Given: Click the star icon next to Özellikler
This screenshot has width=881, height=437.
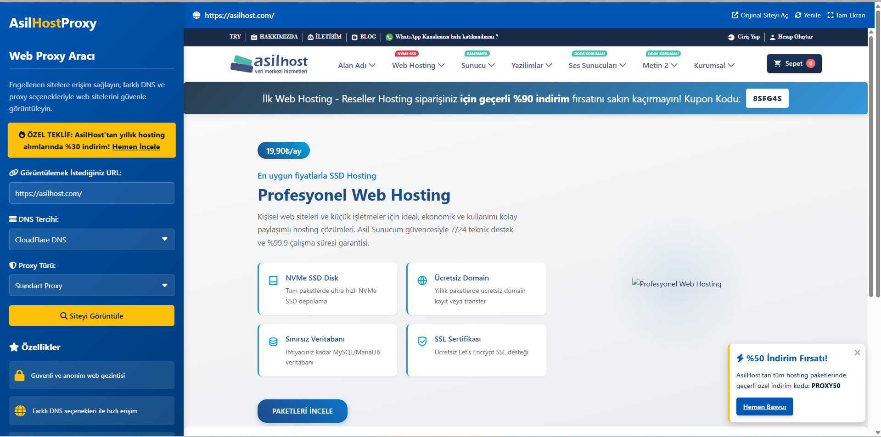Looking at the screenshot, I should [x=14, y=347].
